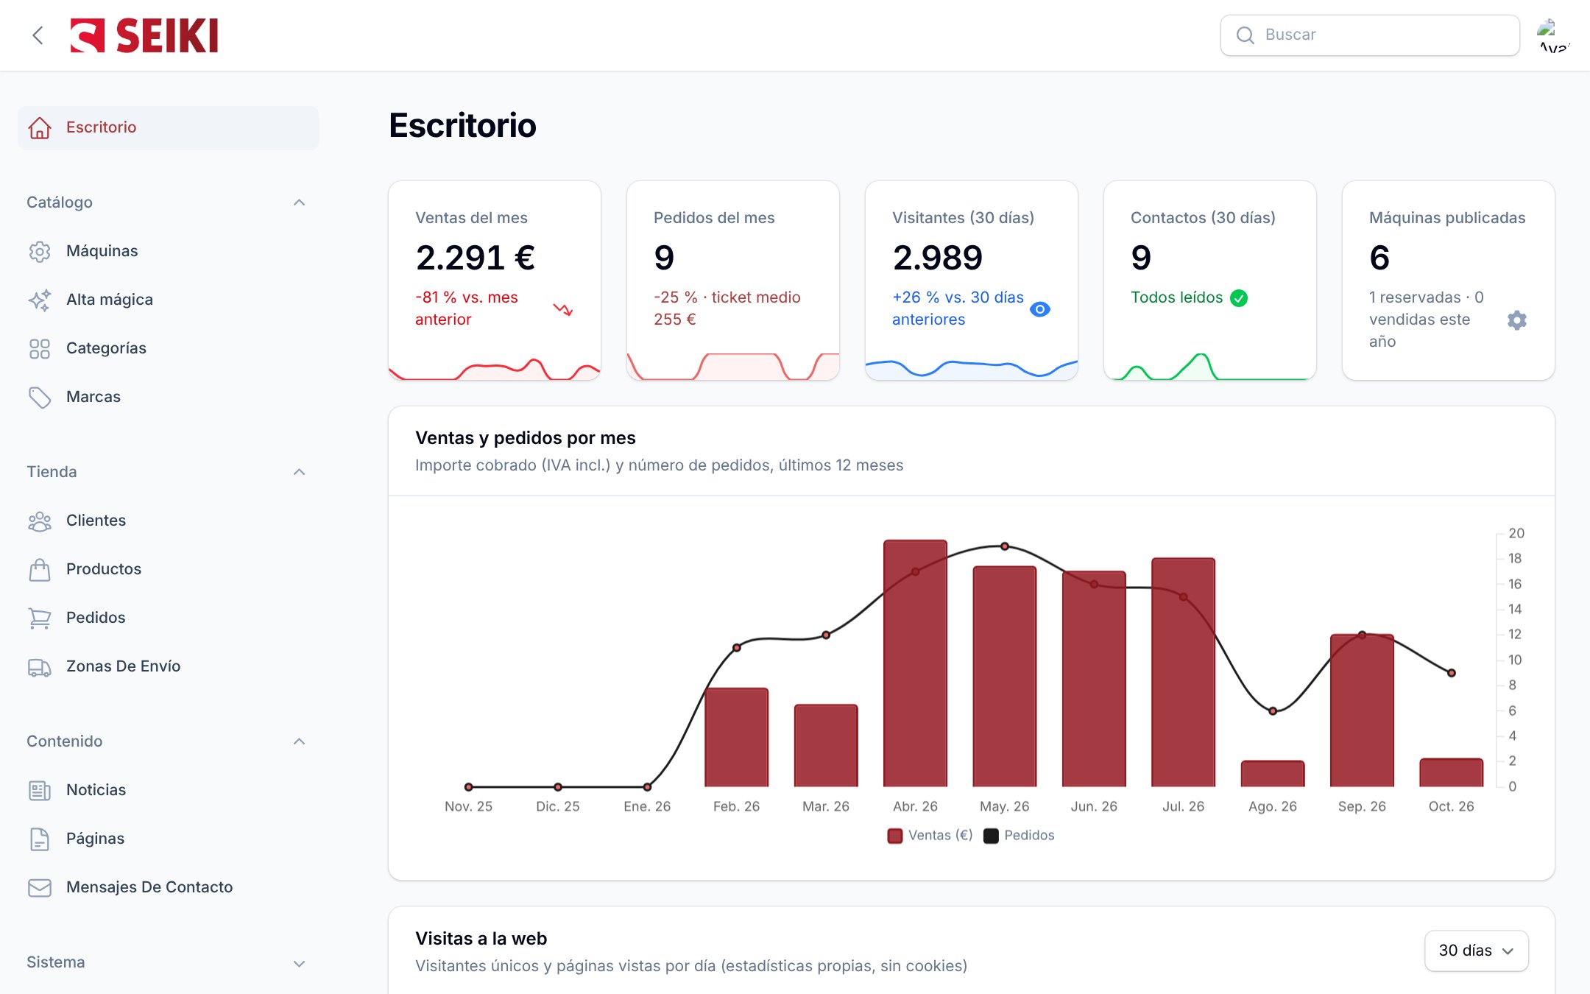The height and width of the screenshot is (994, 1590).
Task: Click the Zonas De Envío truck icon
Action: tap(40, 666)
